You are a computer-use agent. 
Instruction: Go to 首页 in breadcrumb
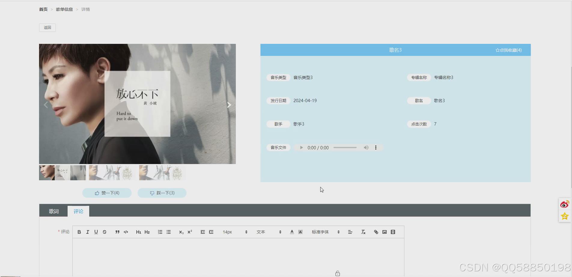tap(43, 9)
